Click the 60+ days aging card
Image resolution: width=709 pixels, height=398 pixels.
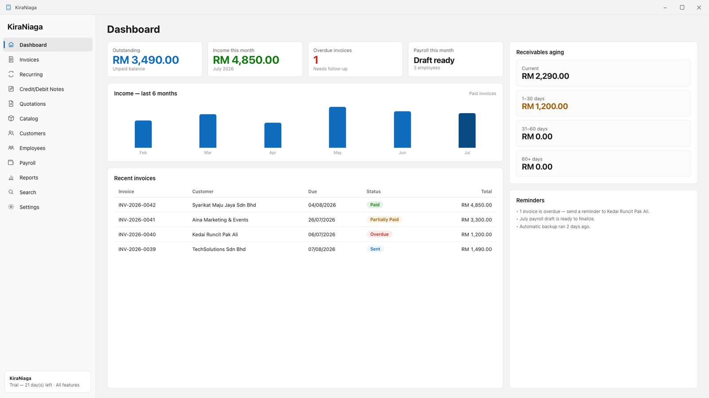pos(603,164)
